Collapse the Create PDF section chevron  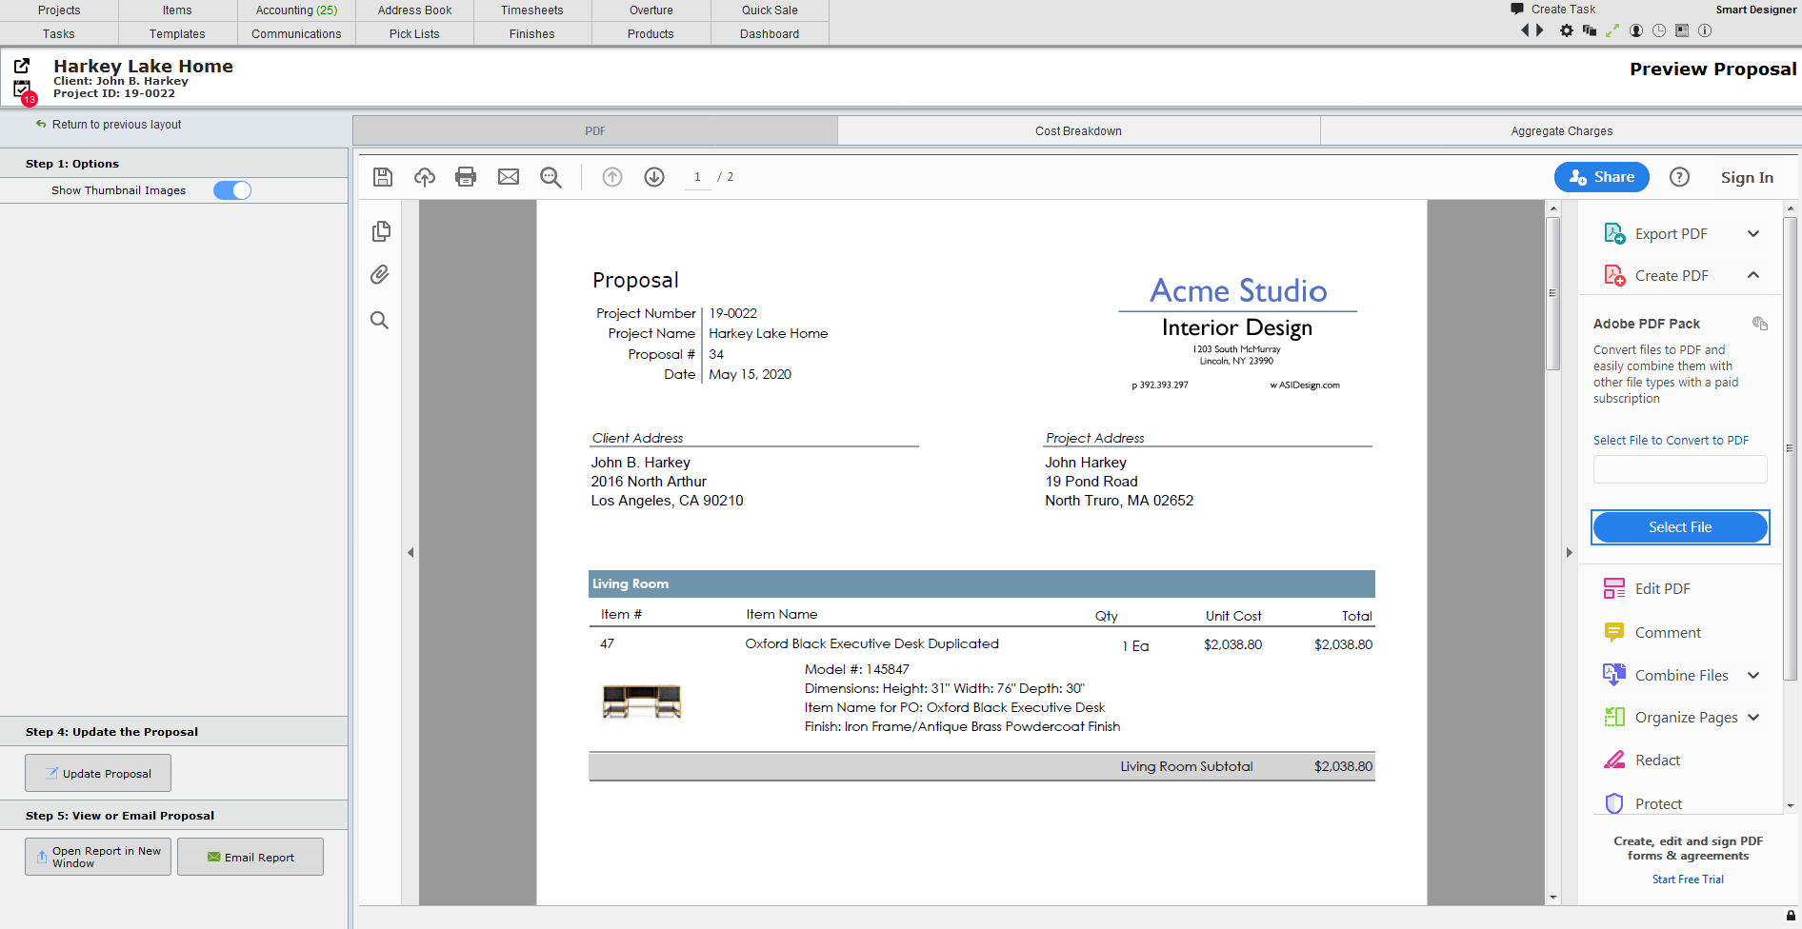pos(1753,275)
